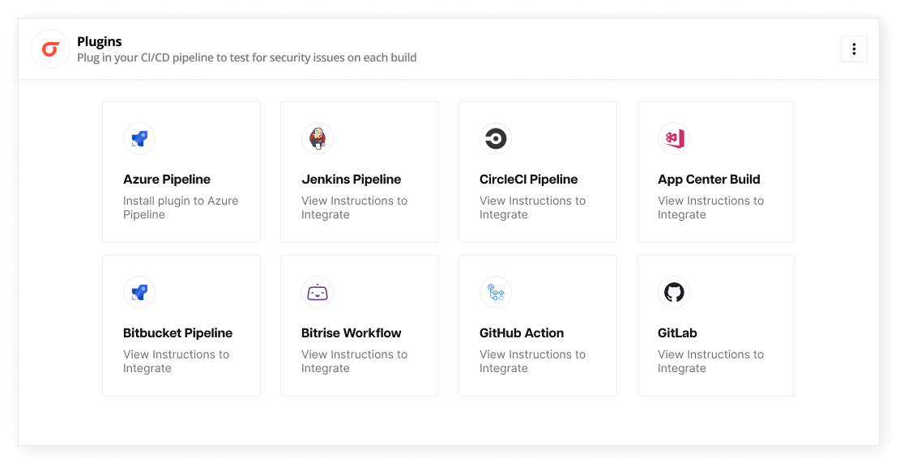904x470 pixels.
Task: Click the Appknox logo in the header
Action: 50,49
